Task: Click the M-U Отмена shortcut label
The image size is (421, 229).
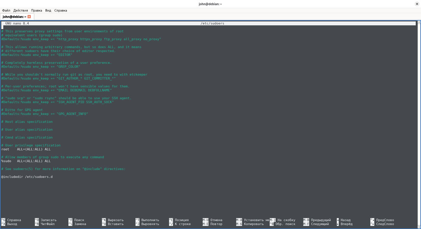Action: tap(212, 220)
